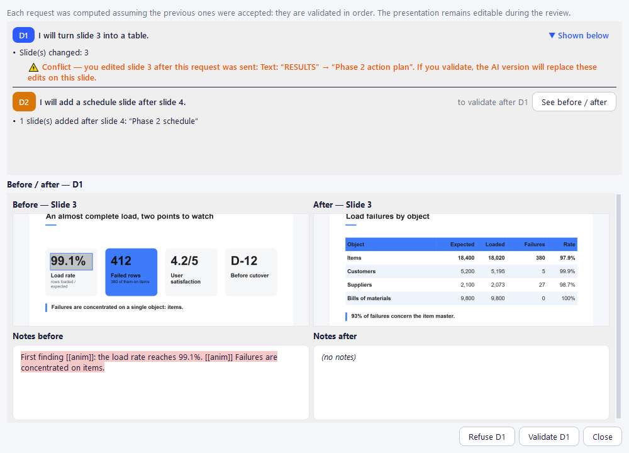The image size is (629, 453).
Task: Refuse the D1 request
Action: click(487, 437)
